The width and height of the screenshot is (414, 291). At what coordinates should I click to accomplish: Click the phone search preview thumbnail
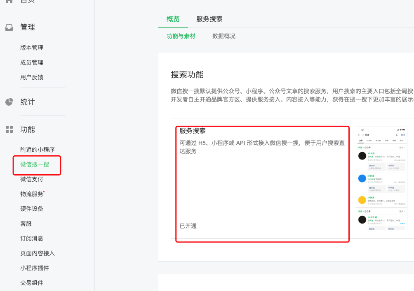(x=381, y=178)
